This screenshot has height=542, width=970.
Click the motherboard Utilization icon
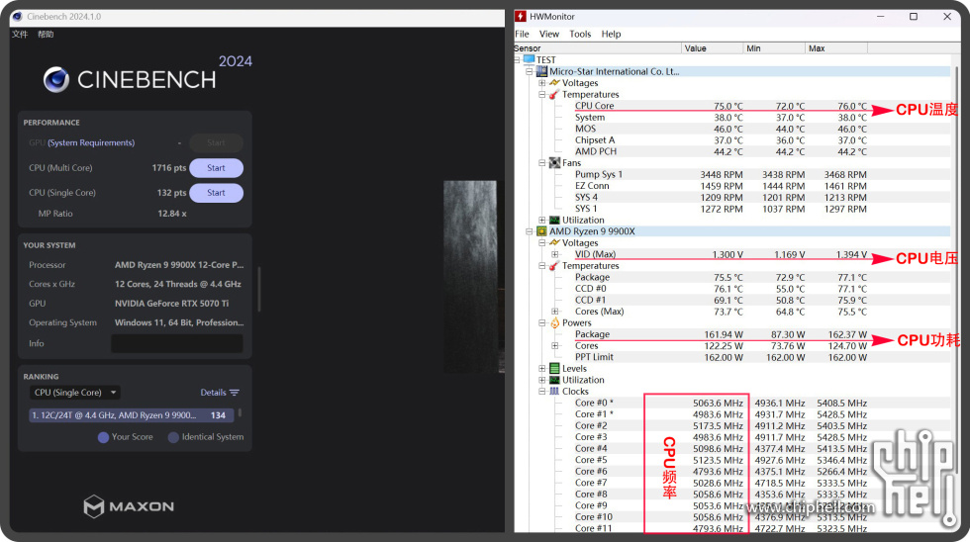[554, 220]
